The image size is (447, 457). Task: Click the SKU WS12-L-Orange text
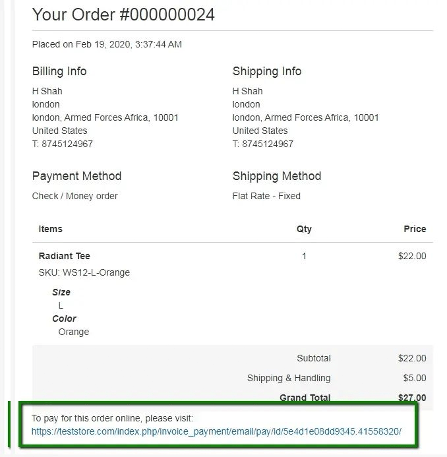(x=84, y=272)
